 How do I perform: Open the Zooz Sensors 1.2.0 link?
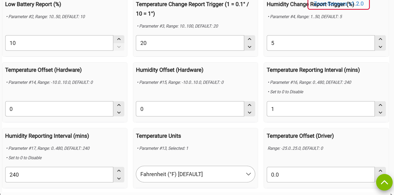339,4
